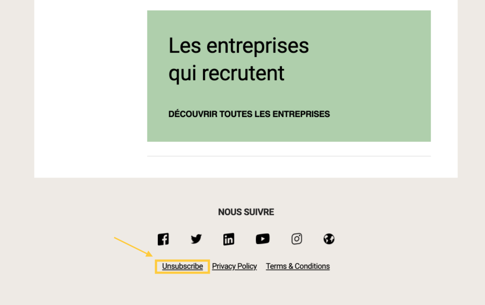
Task: Open Terms & Conditions link
Action: click(x=298, y=266)
